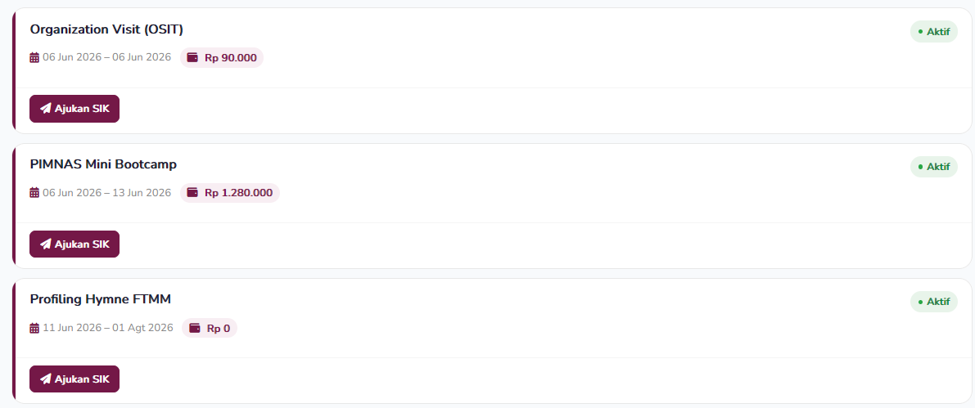Viewport: 975px width, 408px height.
Task: Click Ajukan SIK for Profiling Hymne FTMM
Action: tap(74, 379)
